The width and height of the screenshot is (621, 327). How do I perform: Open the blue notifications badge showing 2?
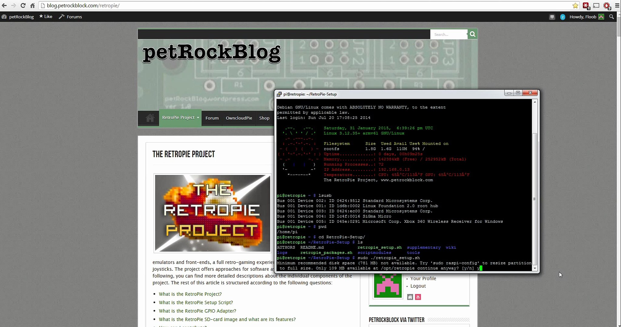tap(562, 17)
